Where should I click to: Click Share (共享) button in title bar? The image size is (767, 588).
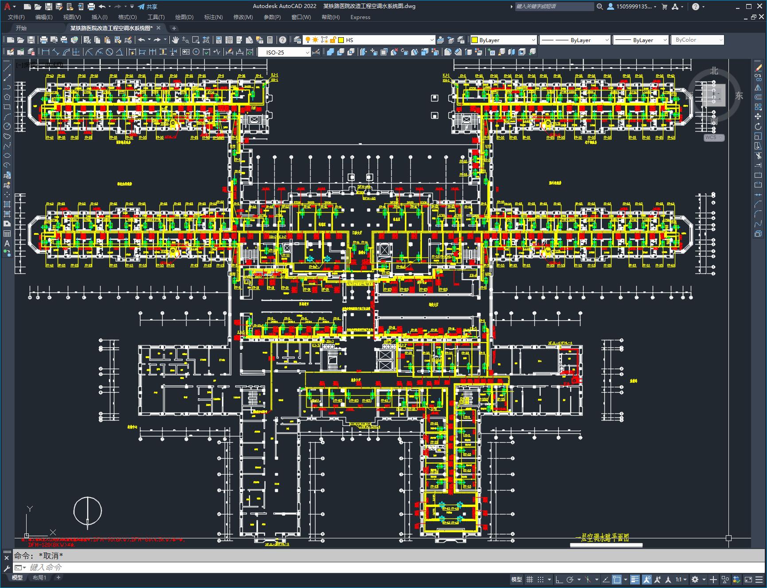tap(148, 6)
